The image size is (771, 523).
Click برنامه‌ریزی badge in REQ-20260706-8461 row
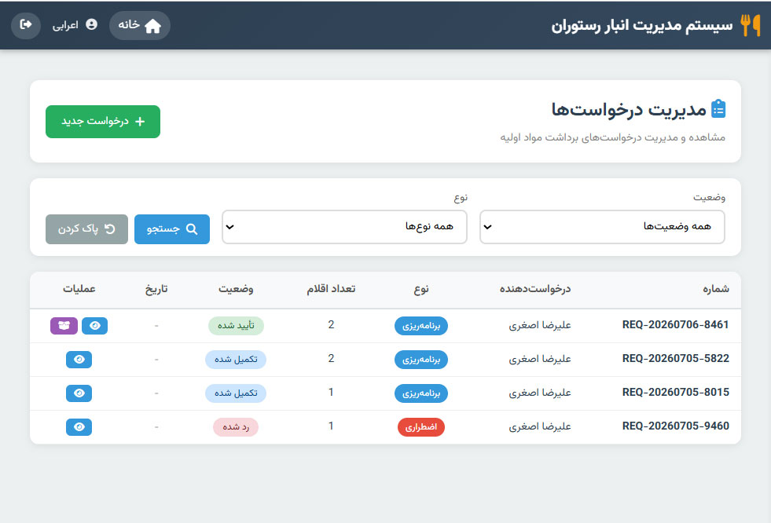pos(421,326)
